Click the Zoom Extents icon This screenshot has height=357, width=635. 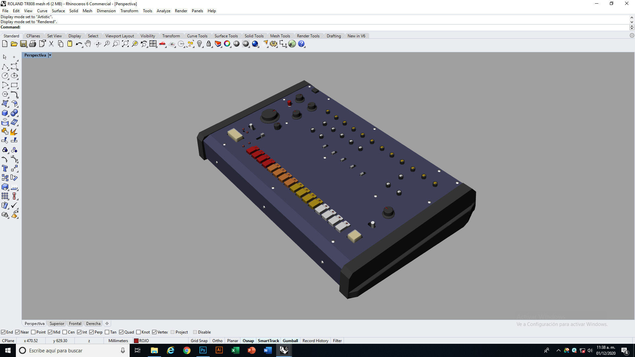(x=125, y=44)
